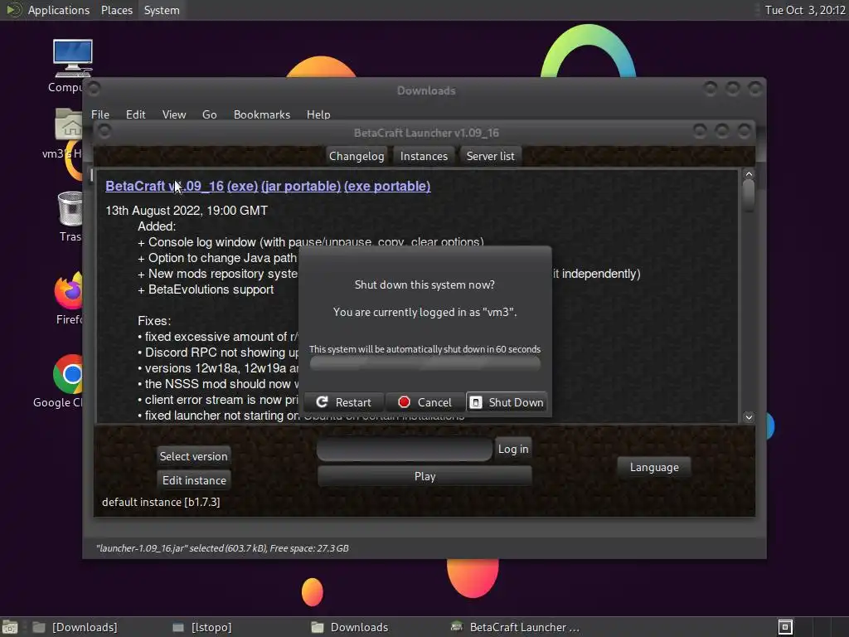Click the show desktop icon in taskbar
The width and height of the screenshot is (849, 637).
(x=10, y=627)
